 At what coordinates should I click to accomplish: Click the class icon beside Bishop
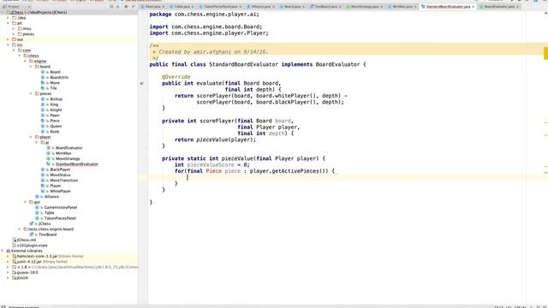[x=43, y=99]
